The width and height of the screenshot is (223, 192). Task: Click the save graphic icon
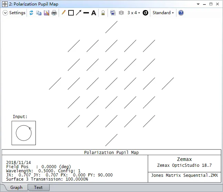pyautogui.click(x=47, y=13)
